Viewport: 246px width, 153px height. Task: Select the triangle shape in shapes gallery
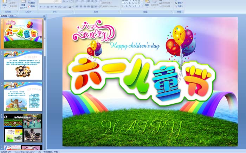(x=127, y=3)
